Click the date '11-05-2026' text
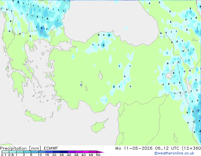This screenshot has width=201, height=156. pos(138,148)
